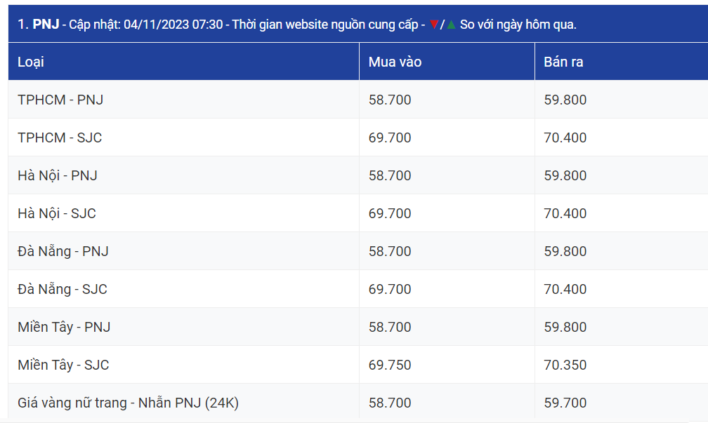Select the 'Miền Tây - SJC' row label
The width and height of the screenshot is (708, 423).
click(x=63, y=365)
